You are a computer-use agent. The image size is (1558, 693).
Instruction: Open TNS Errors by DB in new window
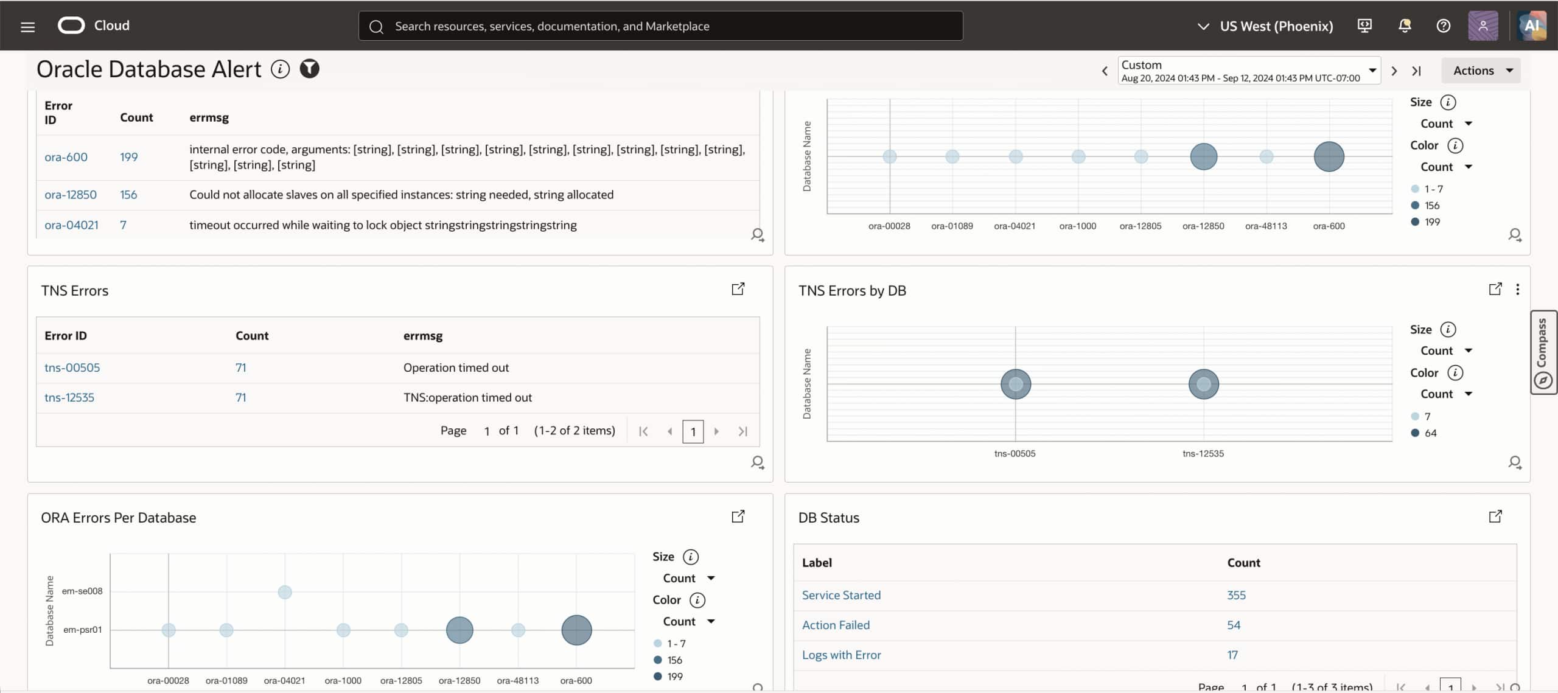pos(1495,289)
